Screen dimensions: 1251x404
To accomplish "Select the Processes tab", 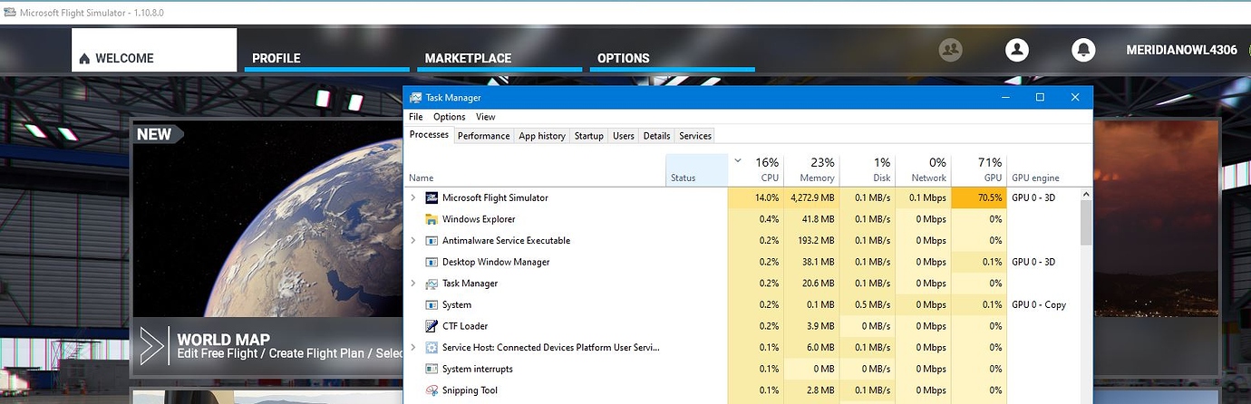I will point(429,135).
